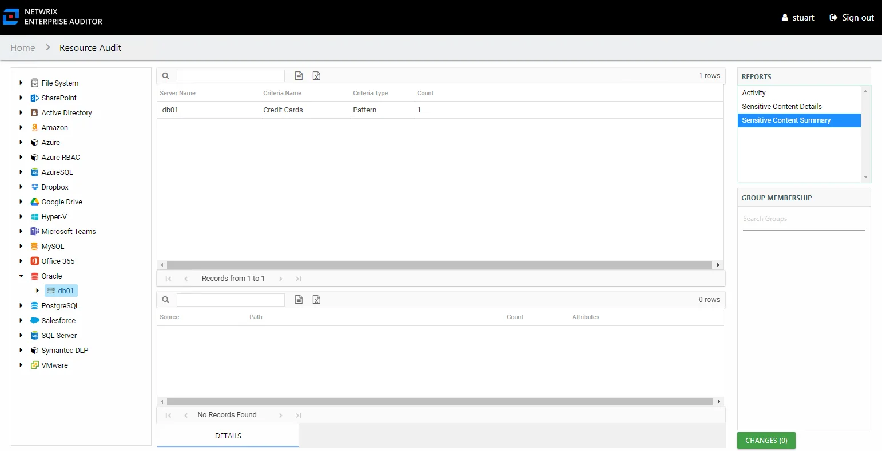Click the Active Directory icon in tree

pyautogui.click(x=35, y=112)
